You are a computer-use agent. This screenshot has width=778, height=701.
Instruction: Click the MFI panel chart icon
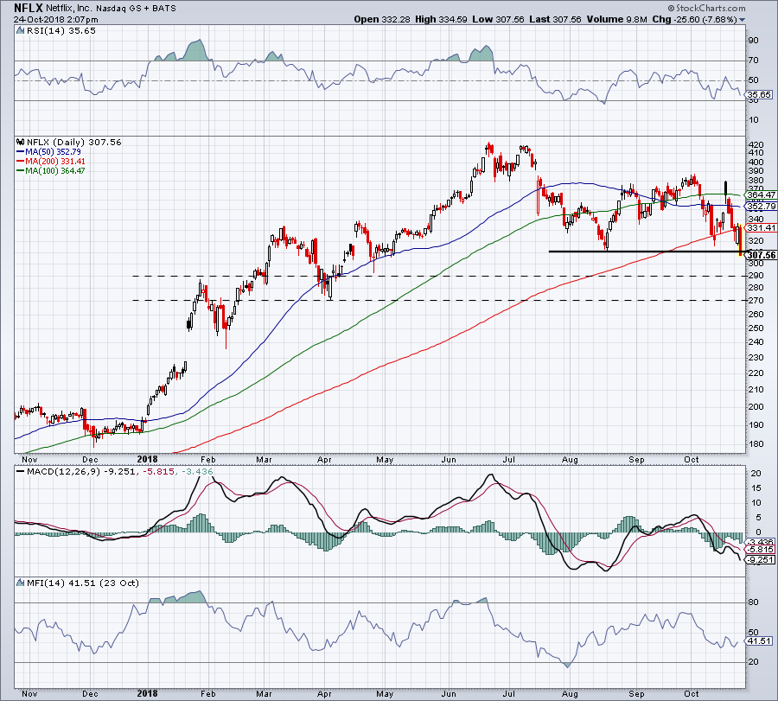(20, 583)
